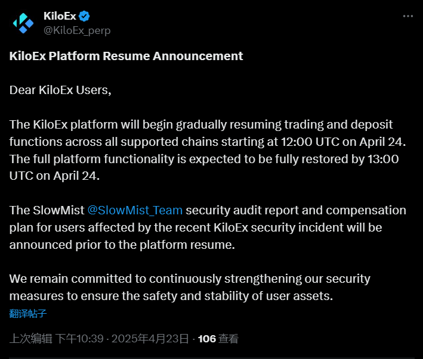Click the word 'SlowMist' before the mention
423x359 pixels.
(x=57, y=210)
